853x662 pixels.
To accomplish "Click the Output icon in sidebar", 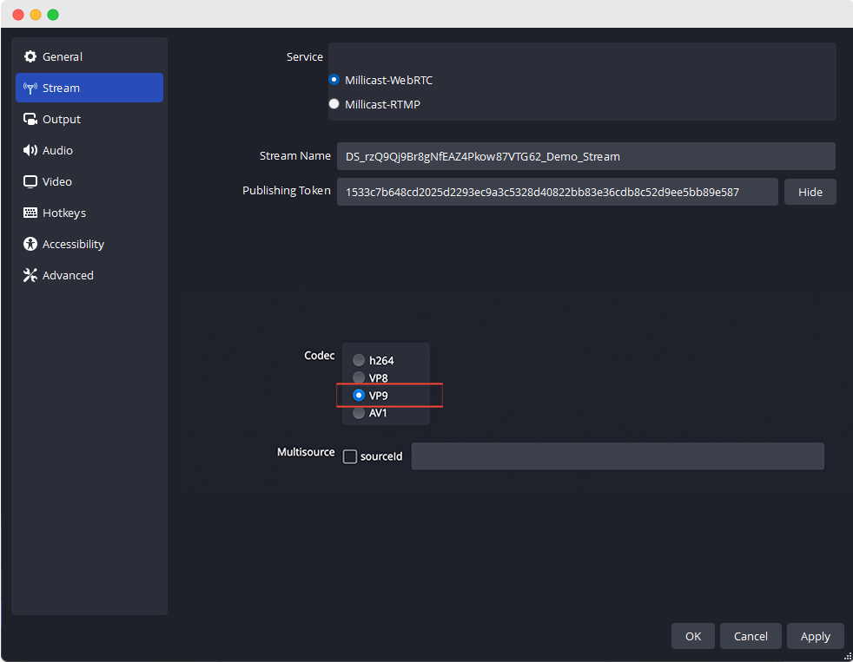I will (x=30, y=119).
